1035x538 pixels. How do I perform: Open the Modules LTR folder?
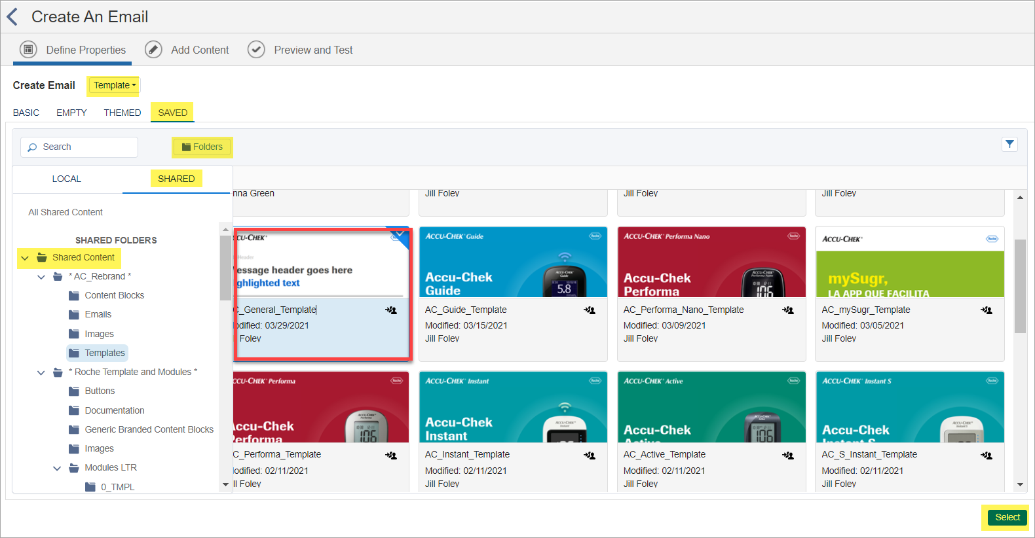click(111, 467)
